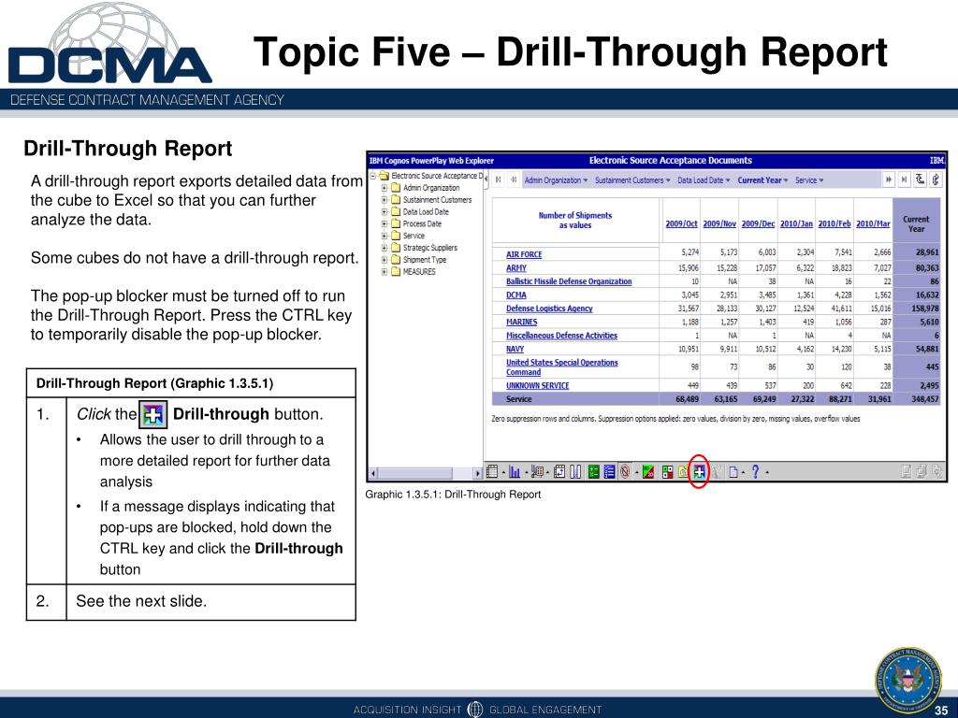Click the NAVY row link
958x718 pixels.
(515, 350)
